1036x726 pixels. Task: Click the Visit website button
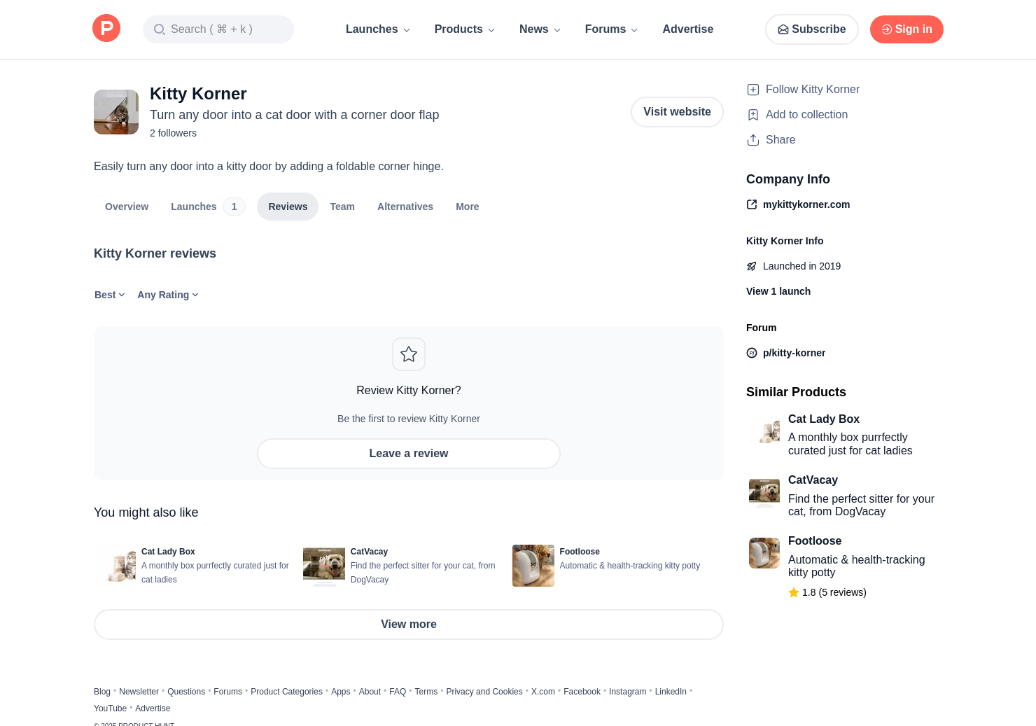coord(677,112)
